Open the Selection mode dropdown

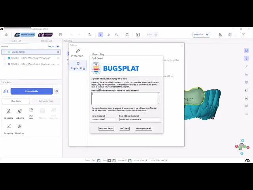pyautogui.click(x=201, y=35)
